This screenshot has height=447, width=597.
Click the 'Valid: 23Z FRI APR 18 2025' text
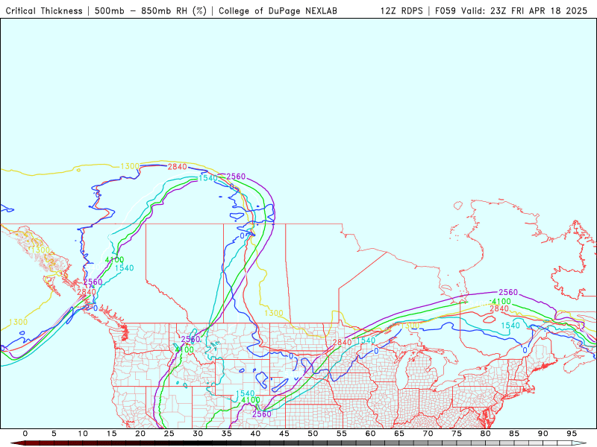tap(525, 10)
